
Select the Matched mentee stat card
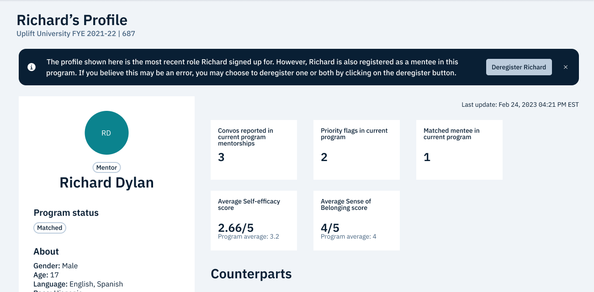(459, 150)
